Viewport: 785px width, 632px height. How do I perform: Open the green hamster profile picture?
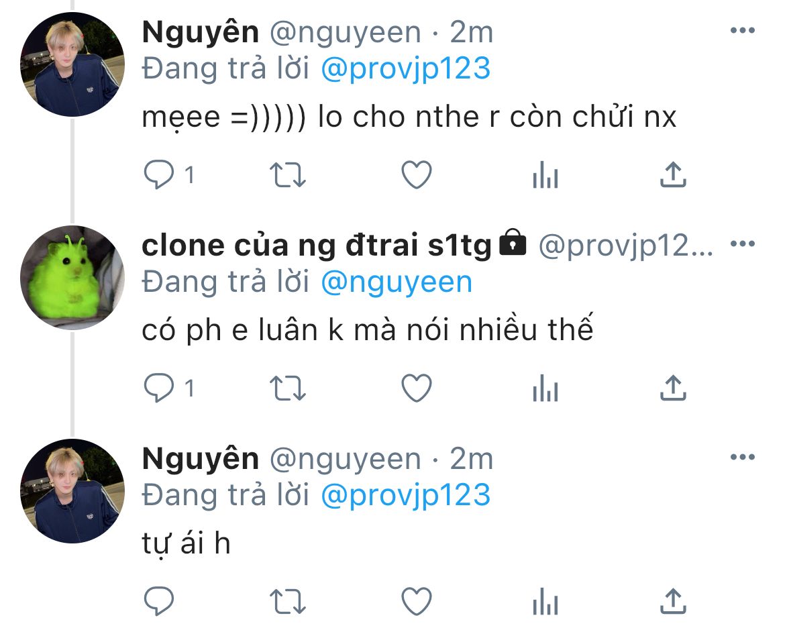(x=72, y=278)
